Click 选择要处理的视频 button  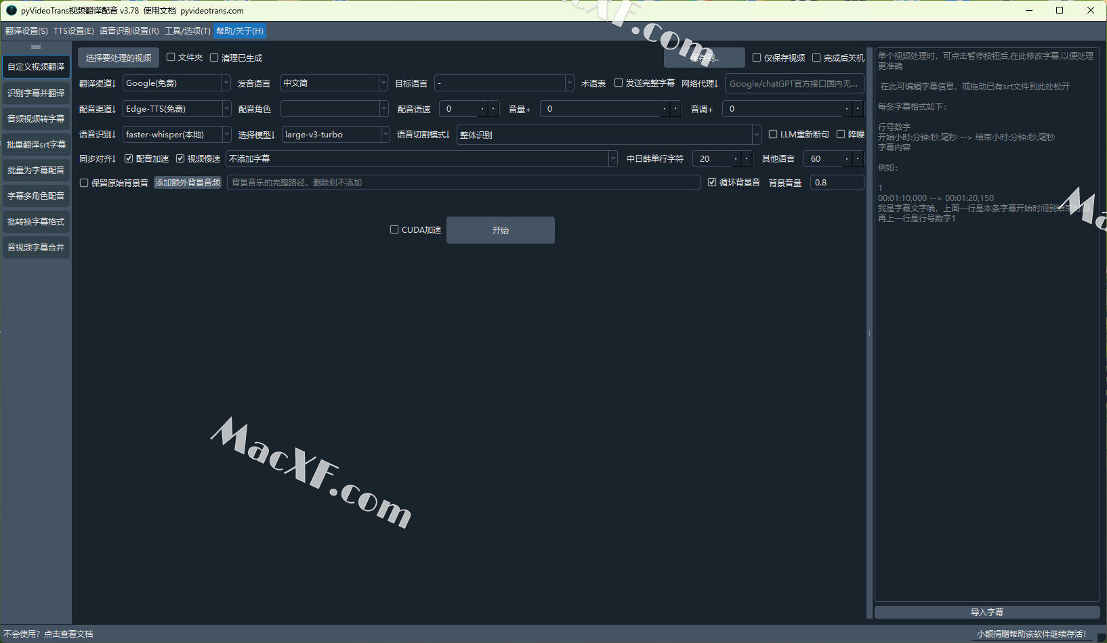(119, 58)
